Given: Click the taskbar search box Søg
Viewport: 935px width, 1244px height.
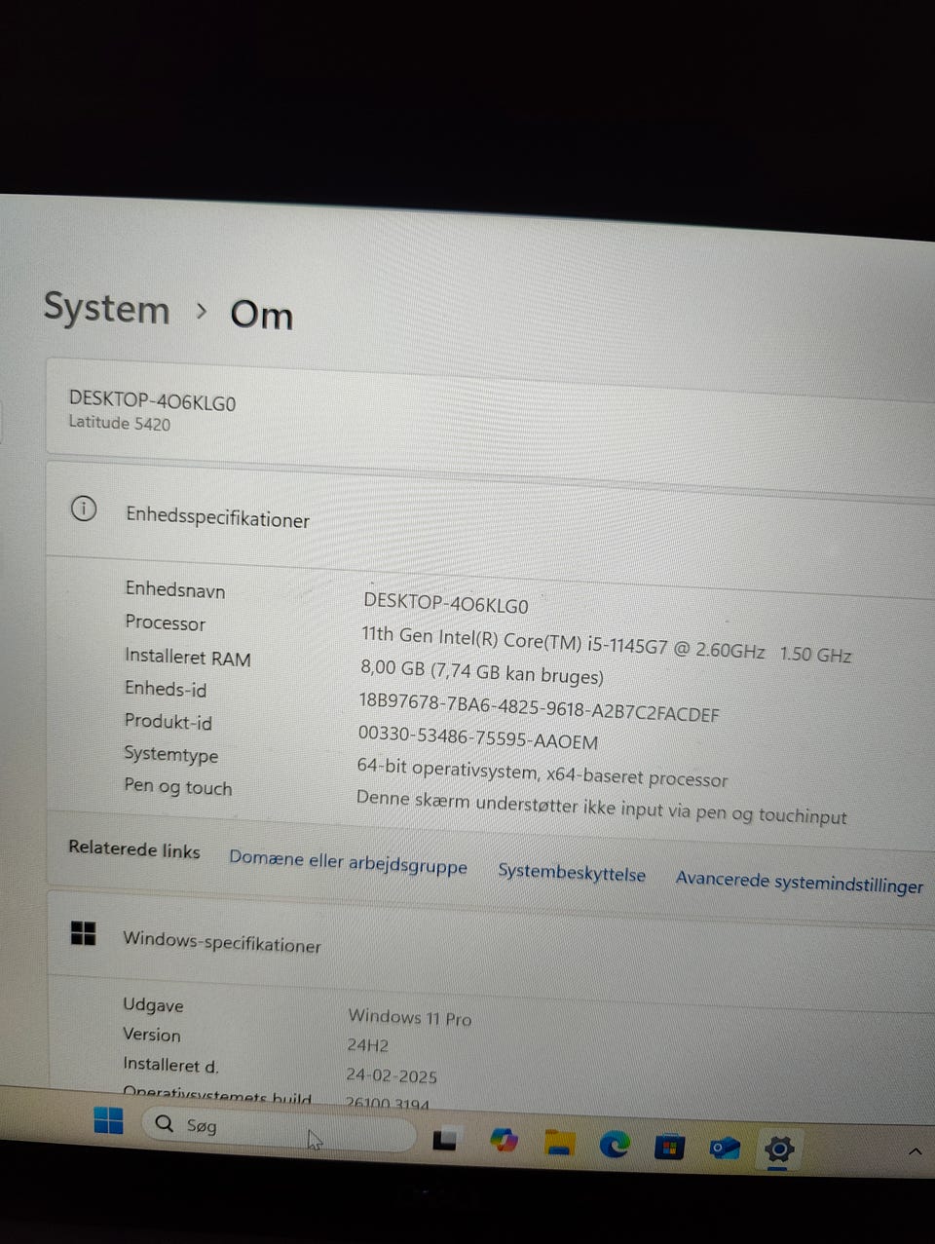Looking at the screenshot, I should click(x=280, y=1130).
